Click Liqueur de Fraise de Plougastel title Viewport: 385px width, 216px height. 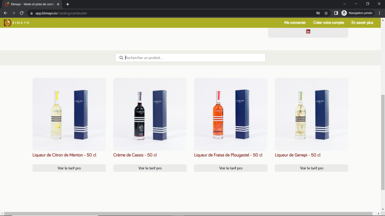pyautogui.click(x=228, y=155)
